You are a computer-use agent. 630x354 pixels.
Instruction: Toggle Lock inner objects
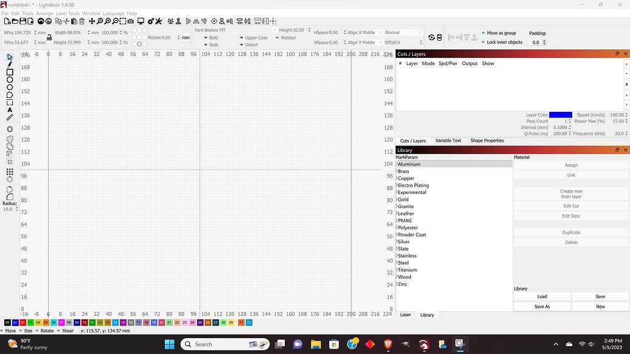click(502, 42)
